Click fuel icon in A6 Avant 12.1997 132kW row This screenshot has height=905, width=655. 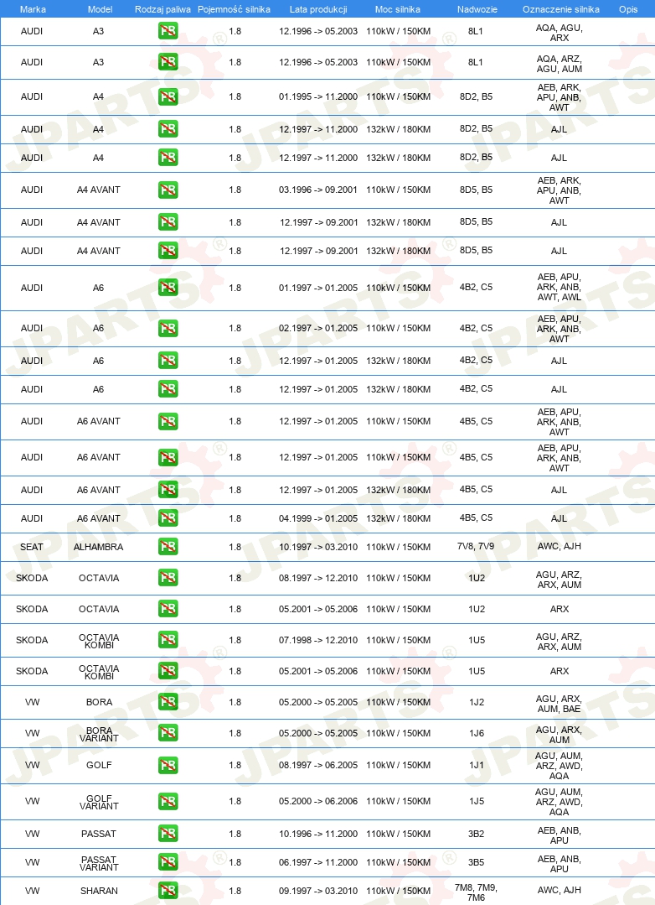click(x=168, y=490)
